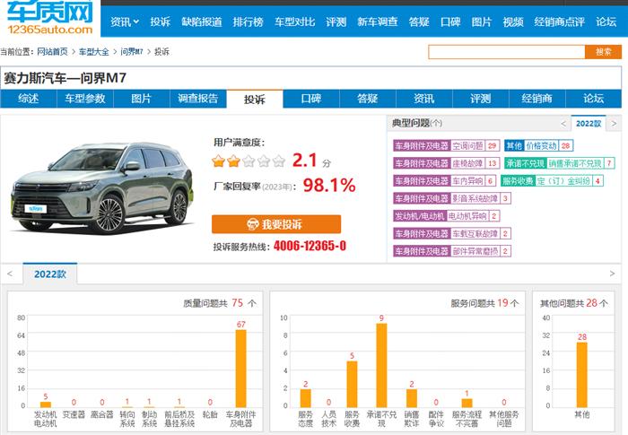Go to 答疑 in the top navigation bar
The height and width of the screenshot is (435, 628).
tap(419, 22)
